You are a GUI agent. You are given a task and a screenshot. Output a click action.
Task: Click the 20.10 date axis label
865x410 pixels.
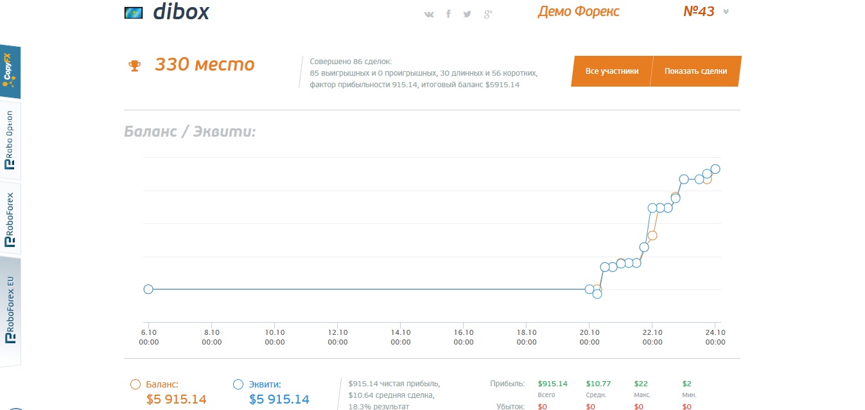point(590,337)
